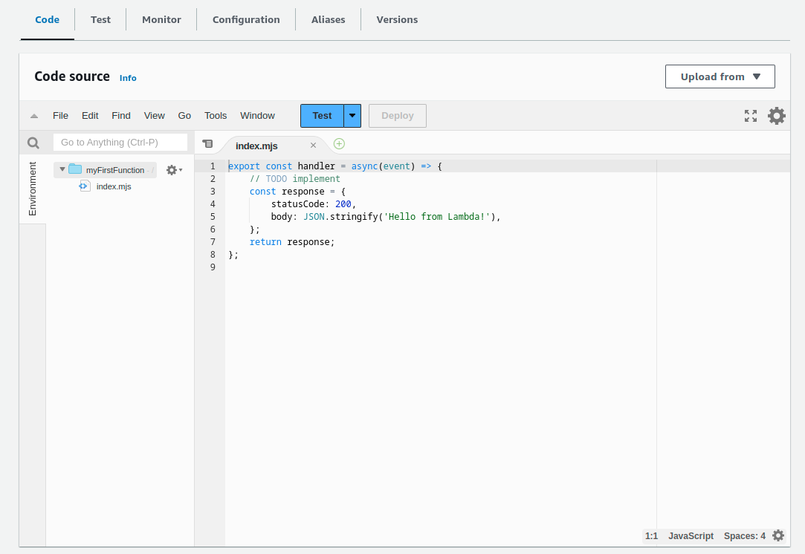Close the index.mjs editor tab
The image size is (805, 554).
coord(313,146)
